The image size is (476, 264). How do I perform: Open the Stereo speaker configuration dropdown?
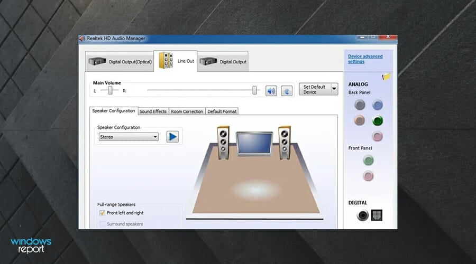point(129,137)
